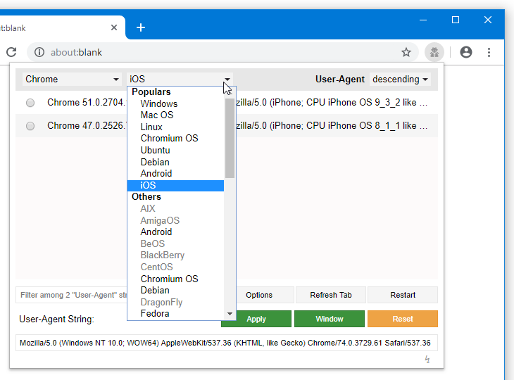Select the Chrome 47.0.2526 radio button

click(30, 126)
